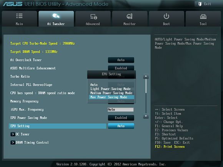Open EPU Power Saving Mode Enabled dropdown
223x167 pixels.
[x=121, y=118]
